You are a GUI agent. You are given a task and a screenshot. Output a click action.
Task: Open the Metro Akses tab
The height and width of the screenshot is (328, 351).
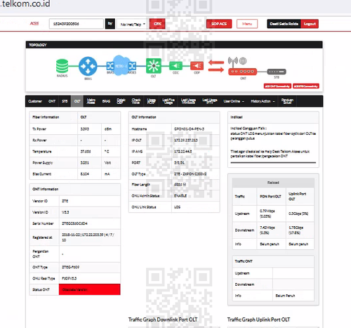pos(91,101)
